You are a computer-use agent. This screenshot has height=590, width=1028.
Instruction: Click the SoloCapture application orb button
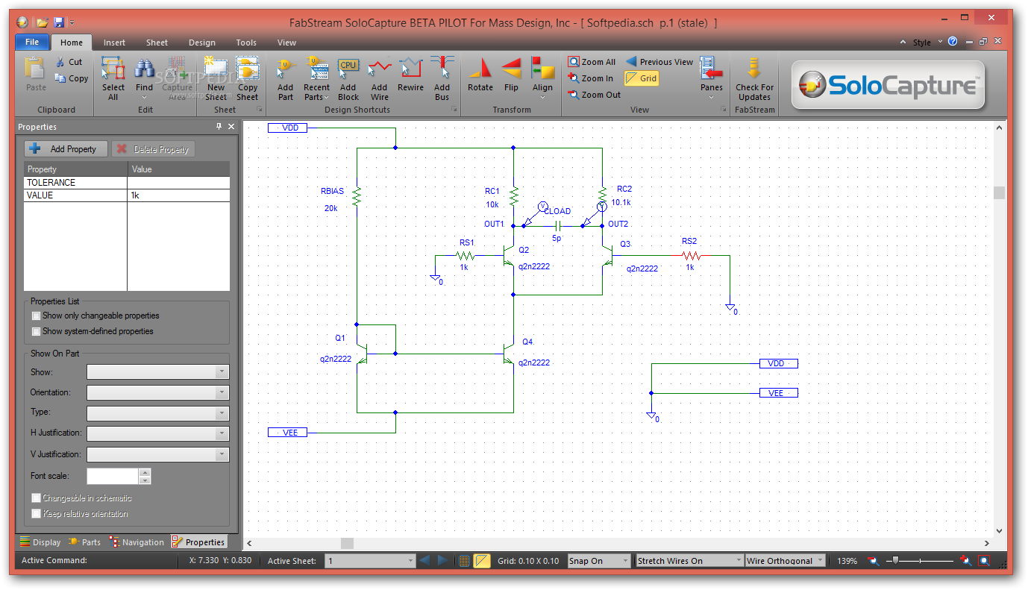(21, 22)
